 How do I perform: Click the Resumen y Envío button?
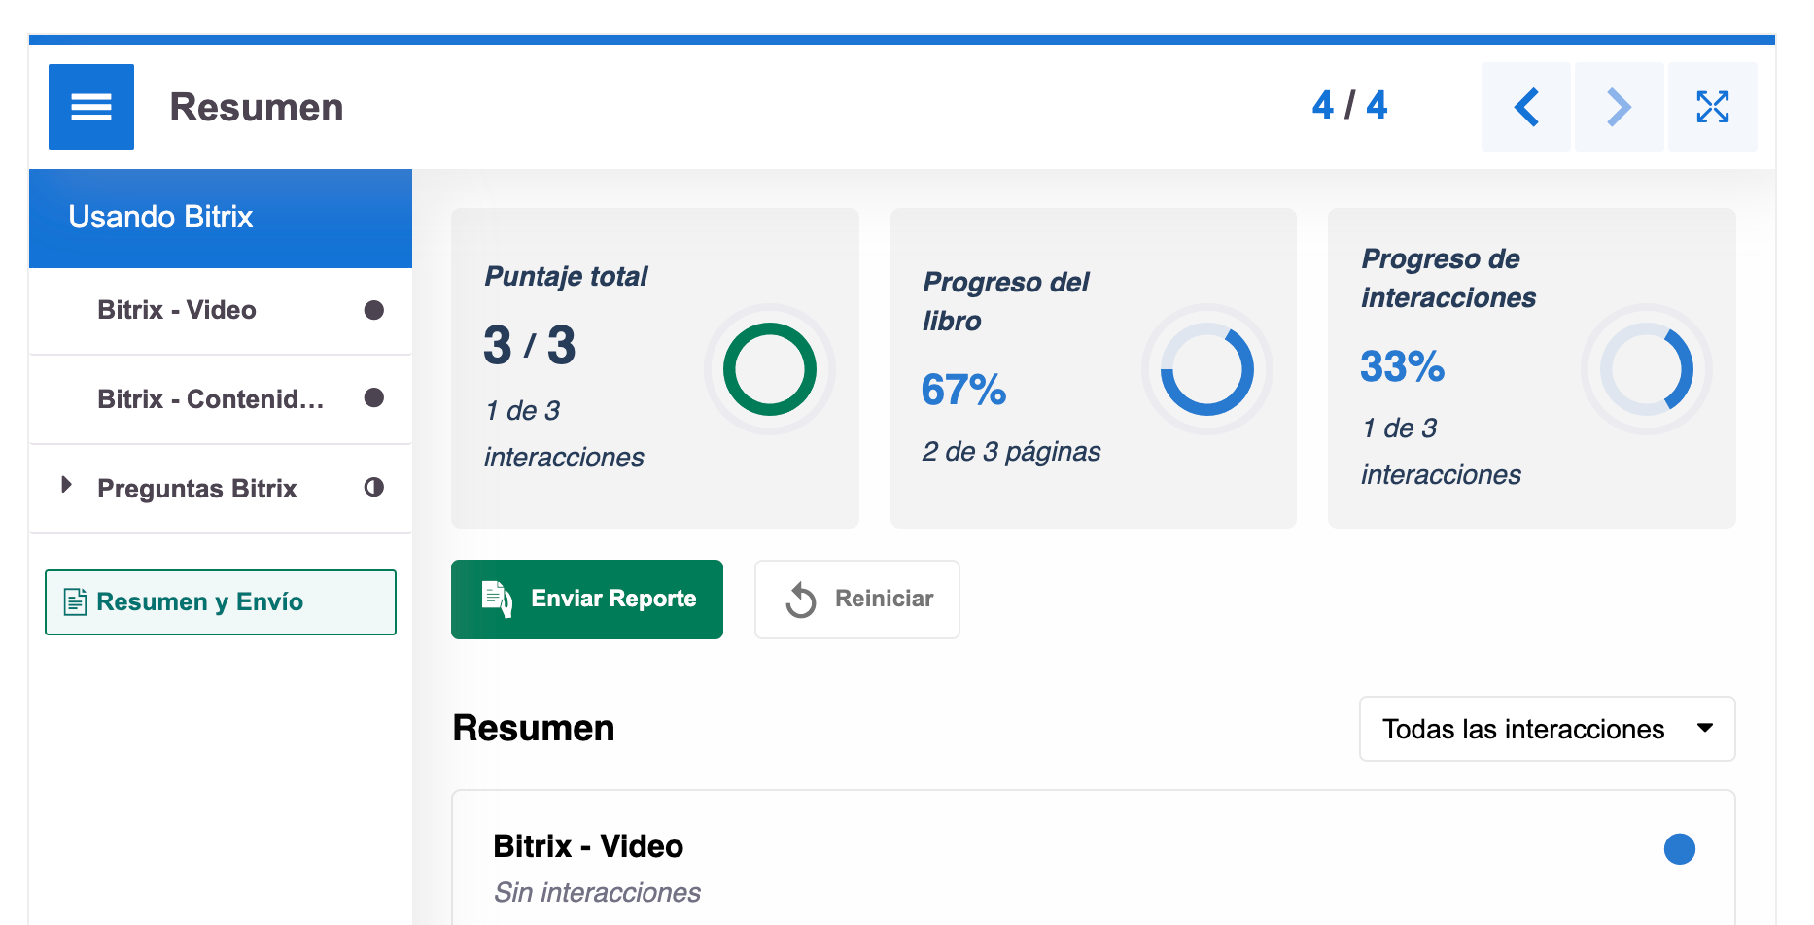pos(221,602)
